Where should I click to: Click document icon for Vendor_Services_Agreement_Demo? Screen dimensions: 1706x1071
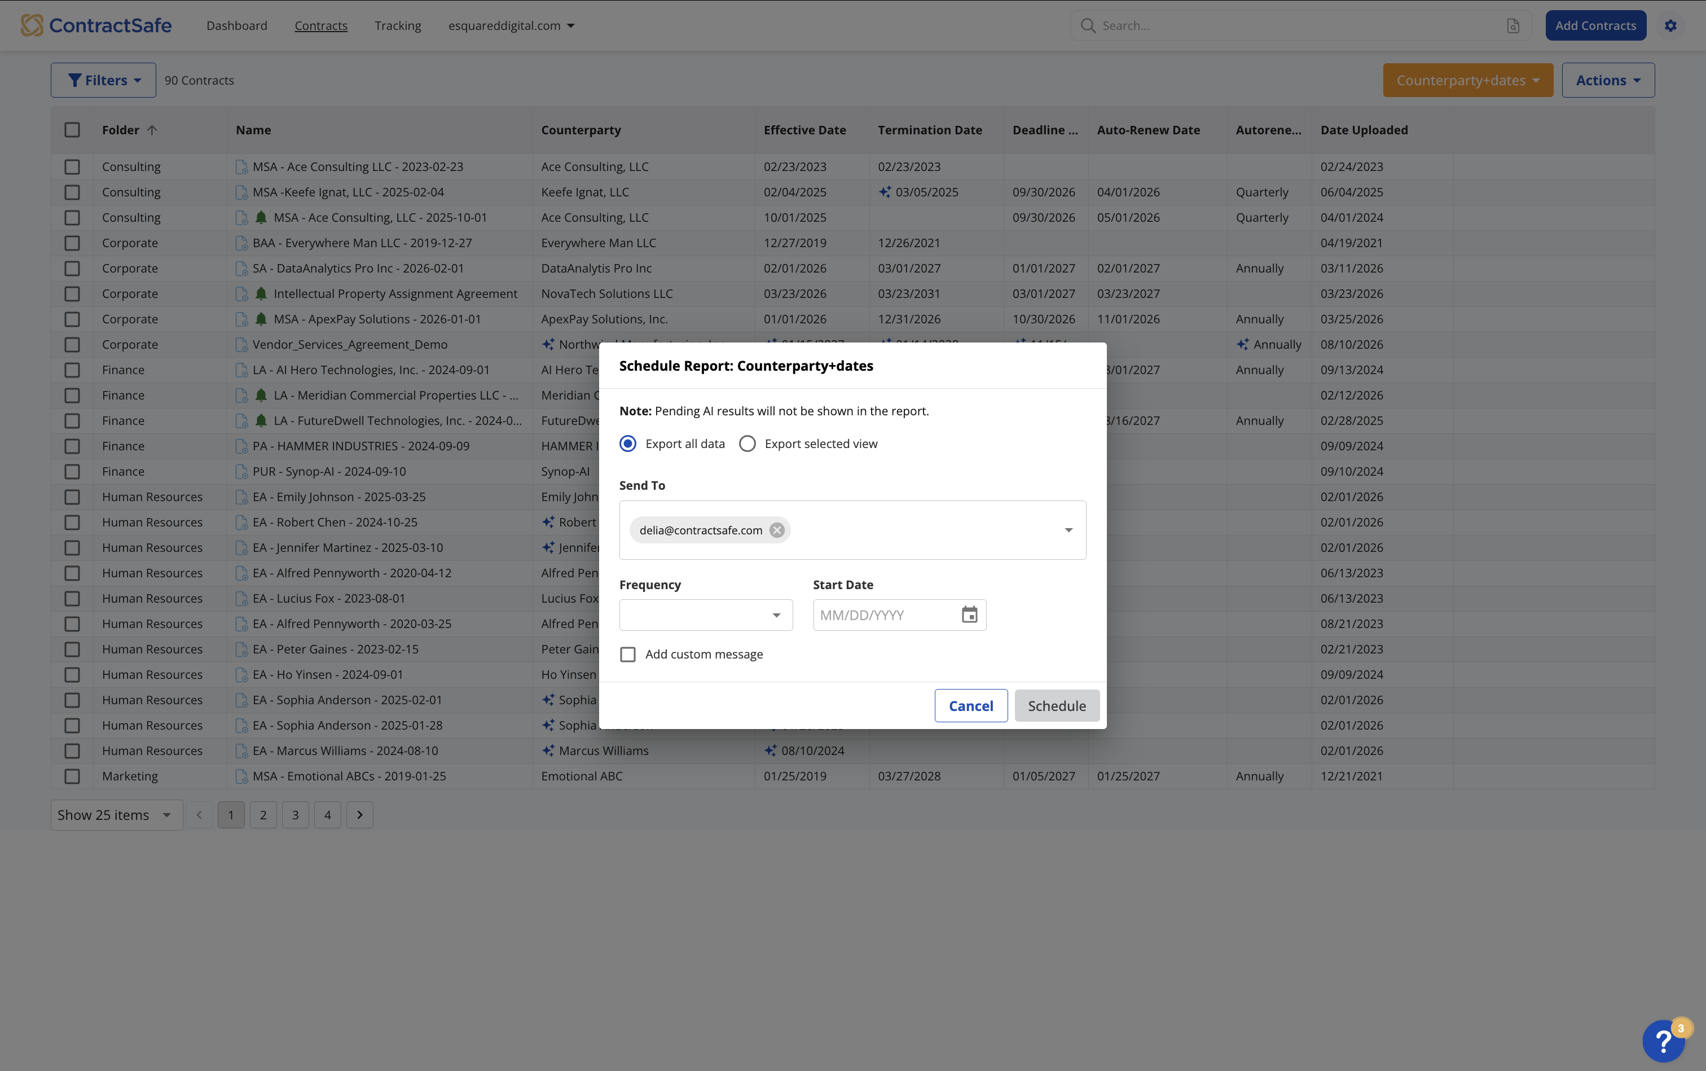pos(241,345)
